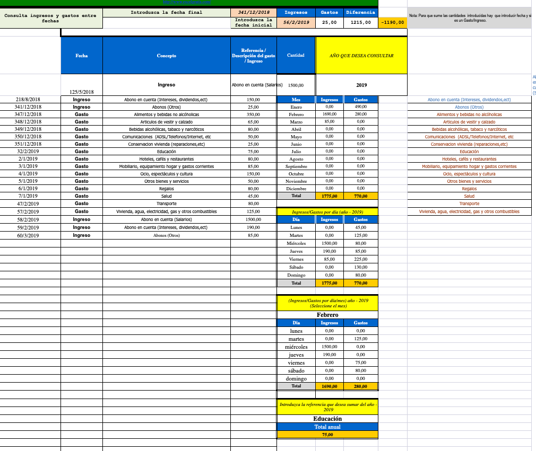This screenshot has height=451, width=536.
Task: Click the Septiembre row in monthly table
Action: pos(296,166)
